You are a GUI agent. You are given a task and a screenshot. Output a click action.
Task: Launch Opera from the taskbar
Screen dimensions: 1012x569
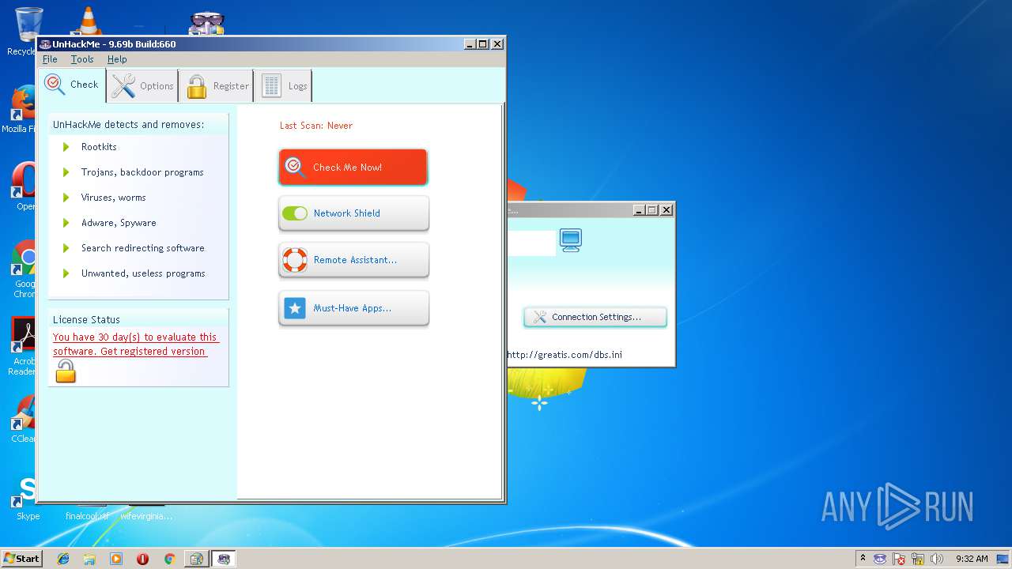click(x=142, y=559)
